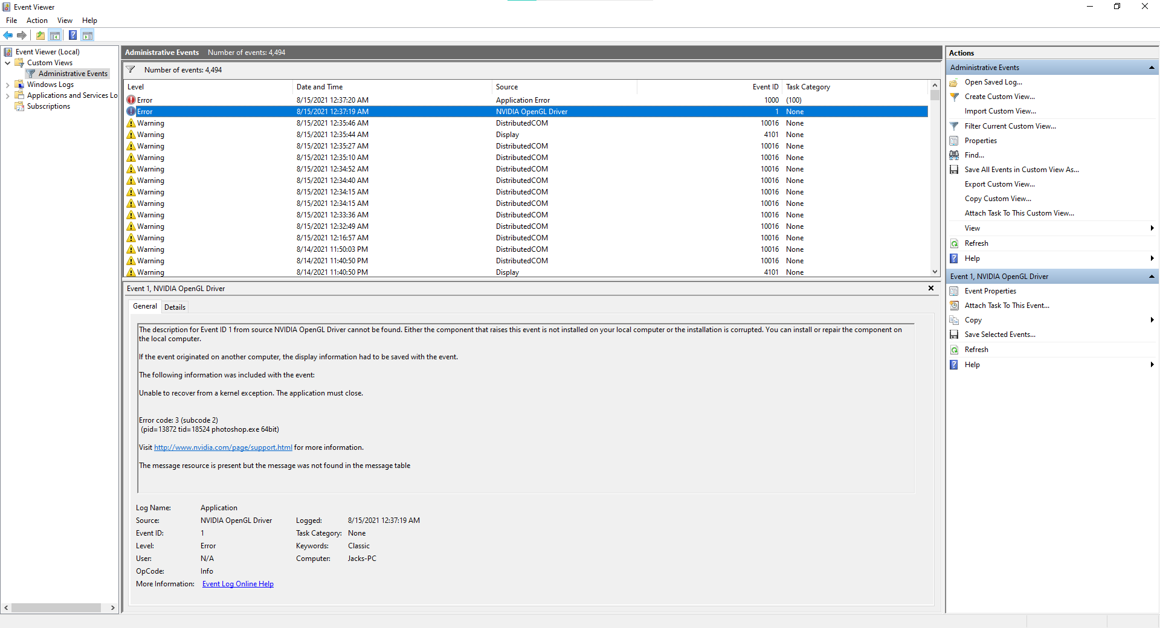Expand Applications and Services Logs node
Image resolution: width=1160 pixels, height=628 pixels.
[x=7, y=96]
